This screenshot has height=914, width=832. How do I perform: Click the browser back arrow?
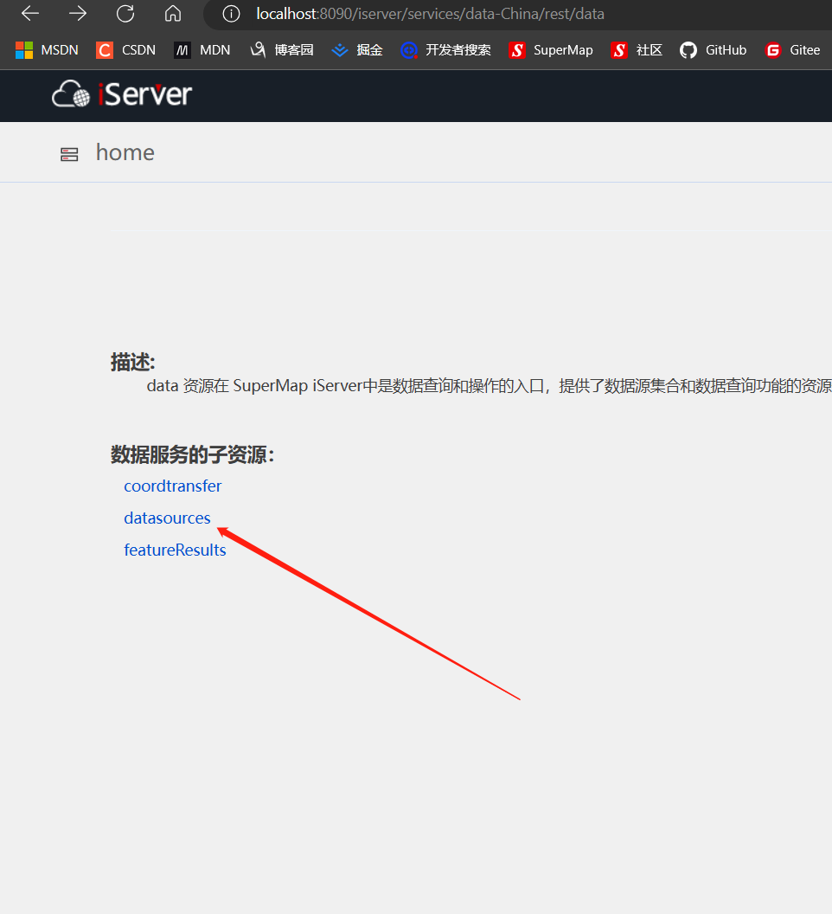tap(29, 13)
